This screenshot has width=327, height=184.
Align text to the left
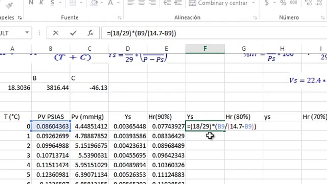[131, 3]
